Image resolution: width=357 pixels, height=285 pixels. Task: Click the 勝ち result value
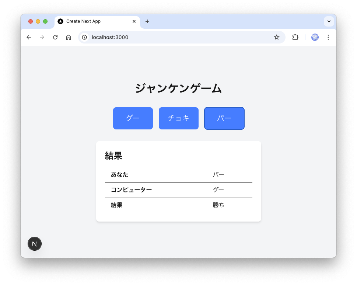[218, 205]
